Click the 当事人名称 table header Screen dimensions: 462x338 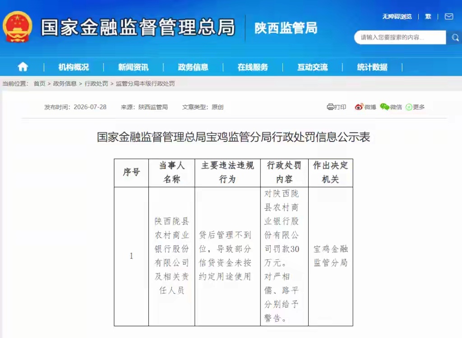[172, 172]
